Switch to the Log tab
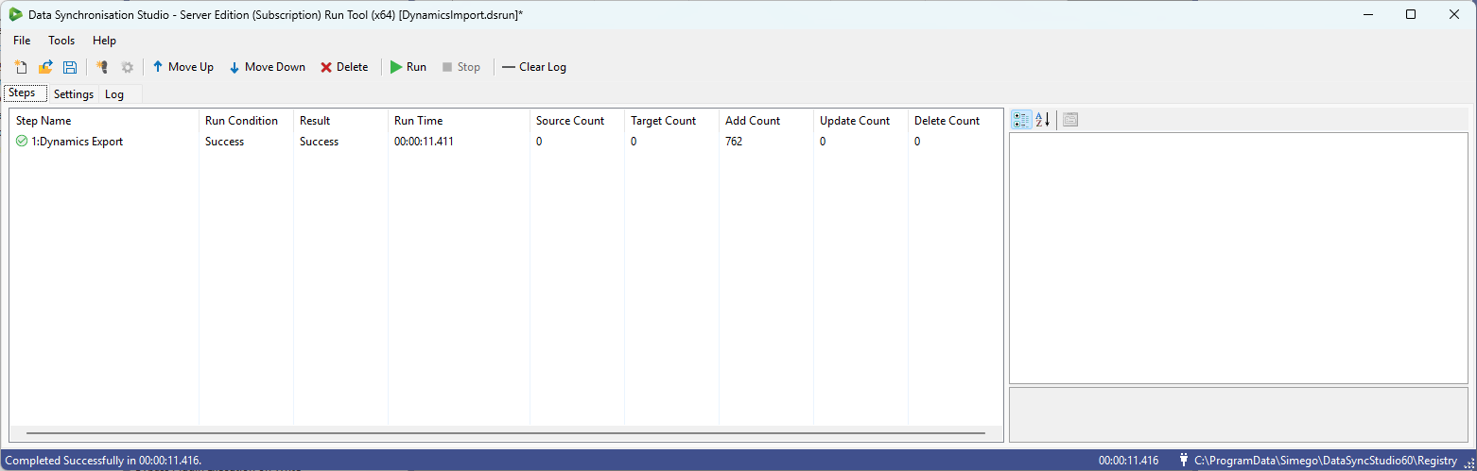 point(114,94)
